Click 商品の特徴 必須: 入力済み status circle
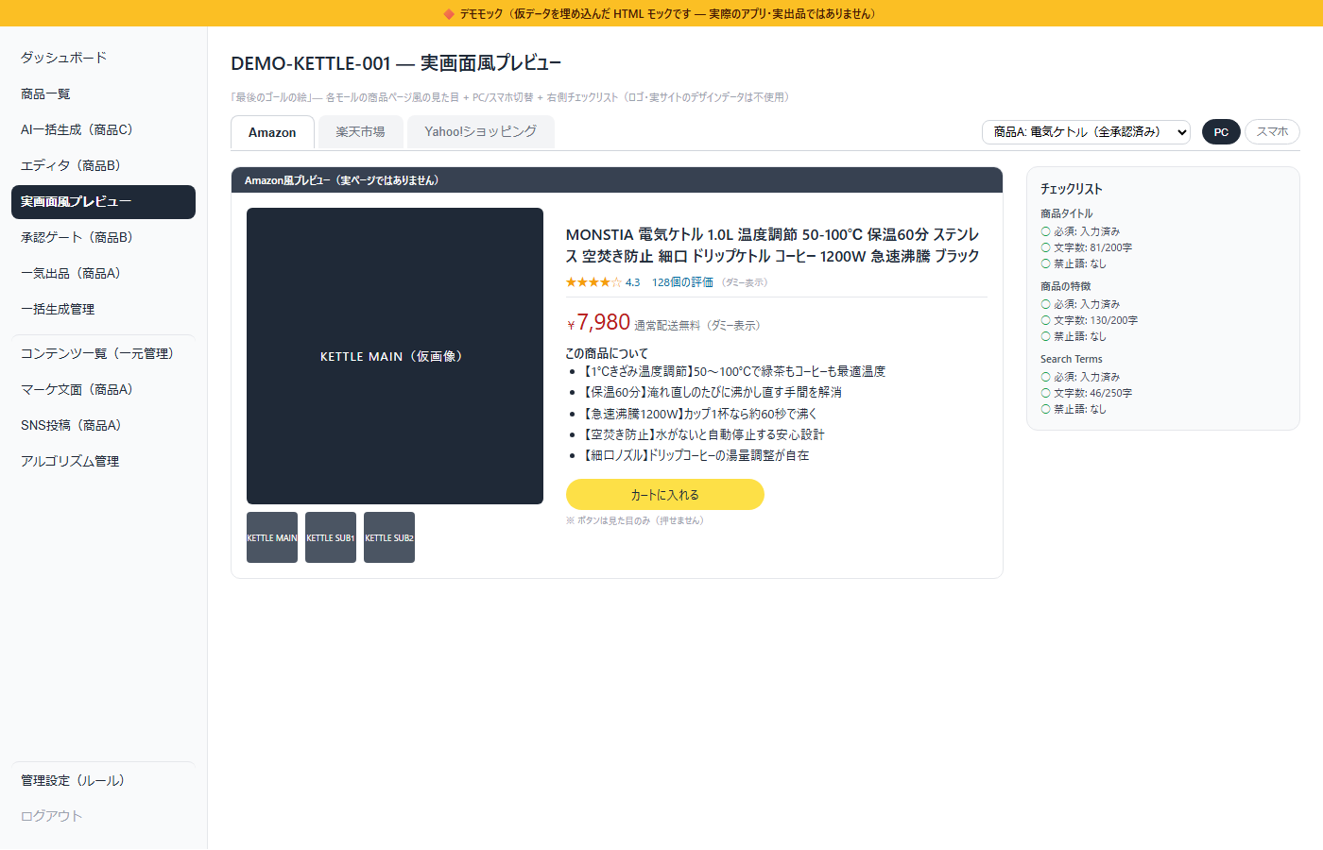 [x=1046, y=304]
